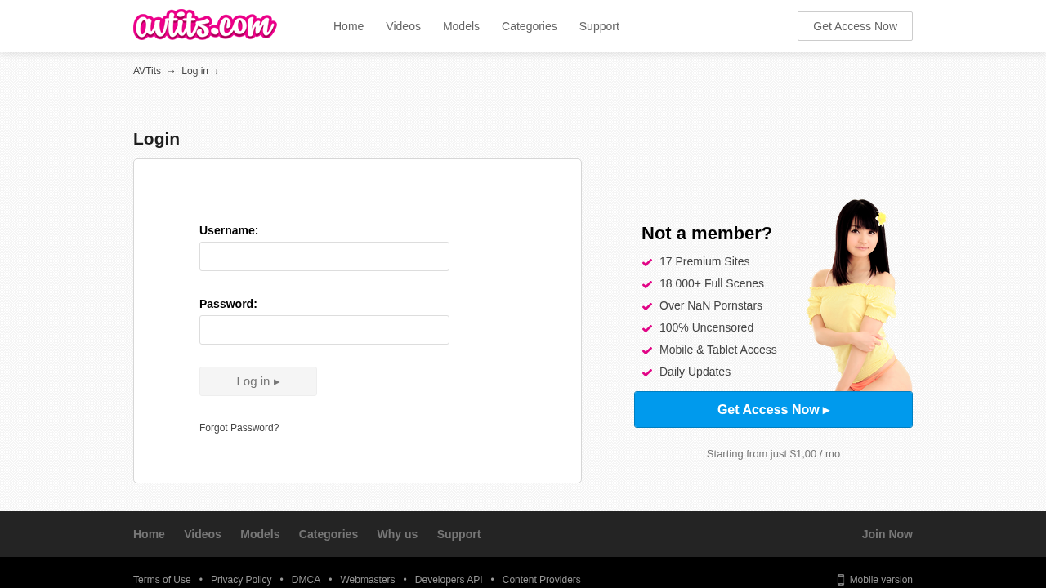
Task: Open the DMCA link
Action: click(x=306, y=580)
